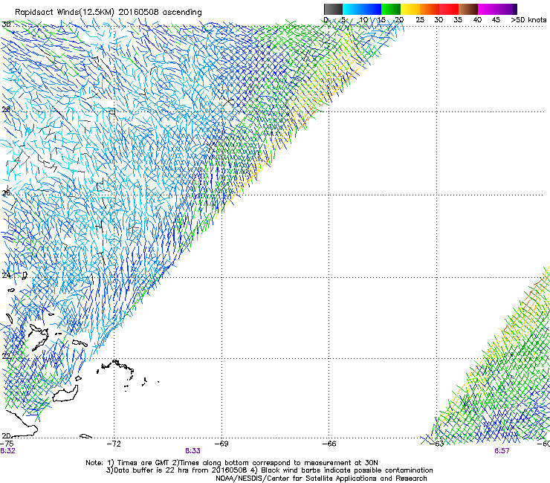Click the '28' latitude axis label
Viewport: 550px width, 483px height.
coord(6,109)
